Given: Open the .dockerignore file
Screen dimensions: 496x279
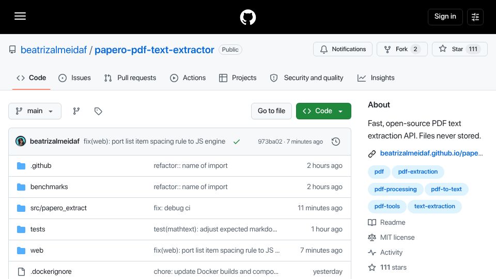Looking at the screenshot, I should point(51,271).
